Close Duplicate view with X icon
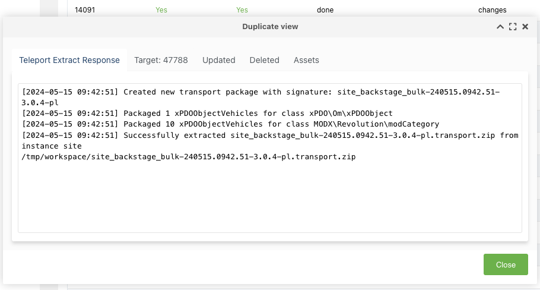540x290 pixels. tap(525, 27)
